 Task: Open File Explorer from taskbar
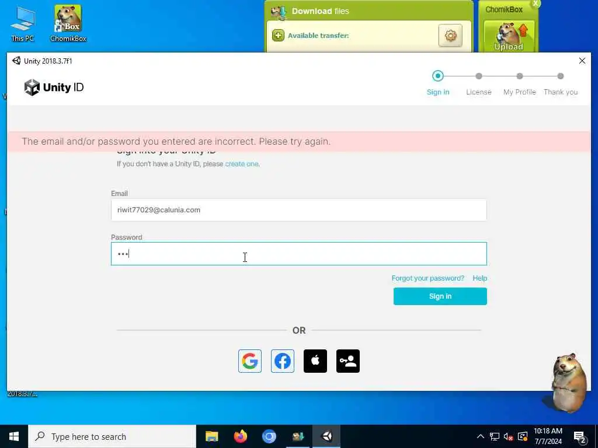(211, 436)
